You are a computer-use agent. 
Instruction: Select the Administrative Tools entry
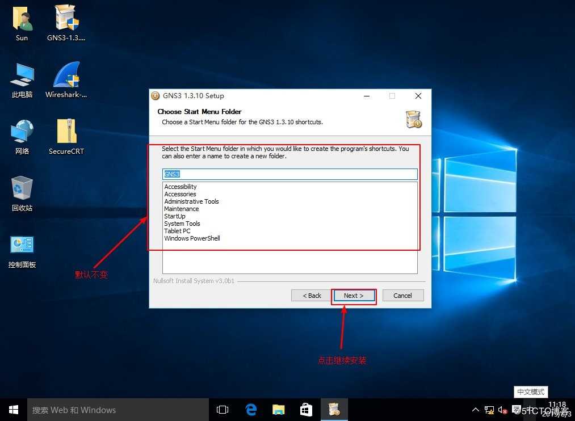pyautogui.click(x=191, y=201)
